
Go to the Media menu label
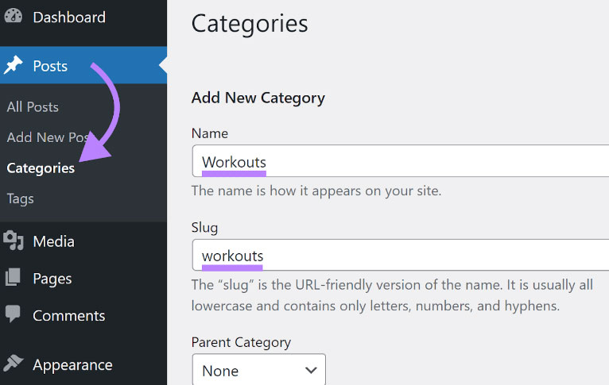[x=53, y=241]
